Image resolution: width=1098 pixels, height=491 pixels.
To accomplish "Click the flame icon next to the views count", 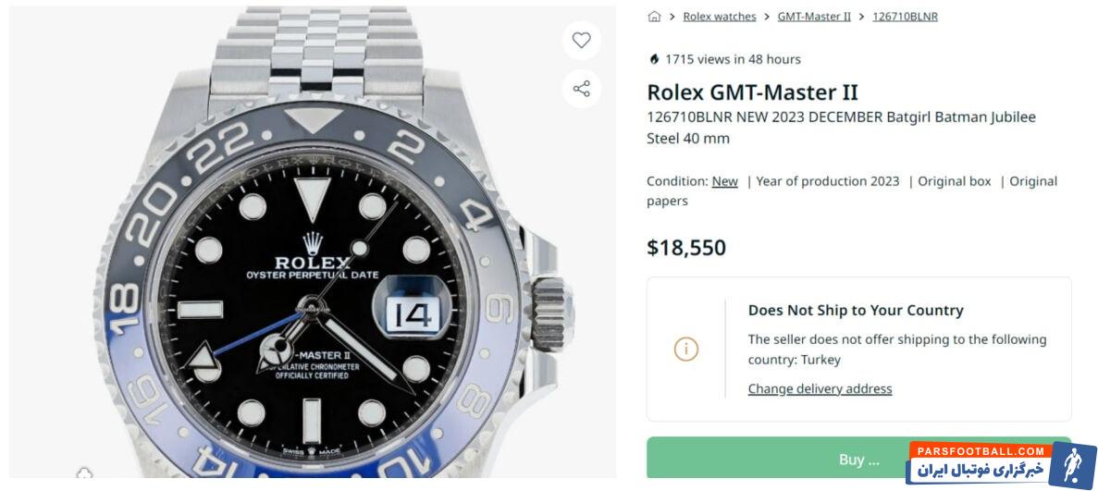I will pos(655,59).
